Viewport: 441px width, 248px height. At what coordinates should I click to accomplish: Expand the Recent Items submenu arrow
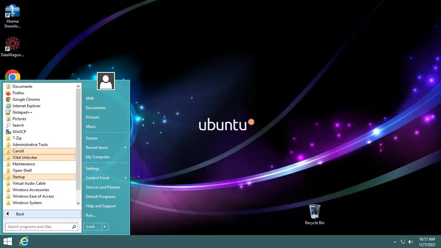tap(125, 148)
